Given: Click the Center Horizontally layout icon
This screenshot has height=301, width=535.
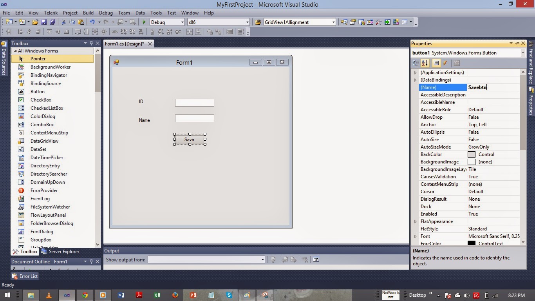Looking at the screenshot, I should [x=190, y=32].
